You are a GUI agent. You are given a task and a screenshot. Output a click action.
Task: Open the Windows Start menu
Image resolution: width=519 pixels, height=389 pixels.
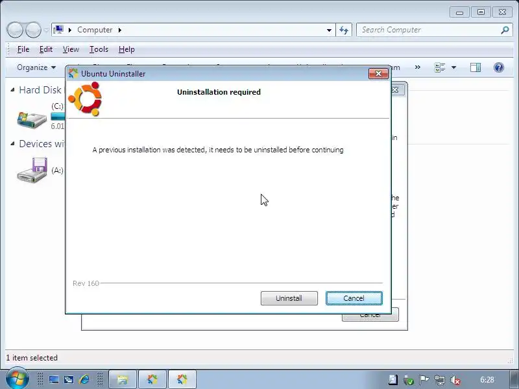(x=18, y=379)
